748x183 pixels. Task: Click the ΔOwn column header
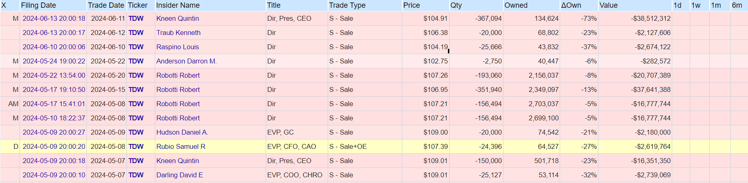click(571, 5)
